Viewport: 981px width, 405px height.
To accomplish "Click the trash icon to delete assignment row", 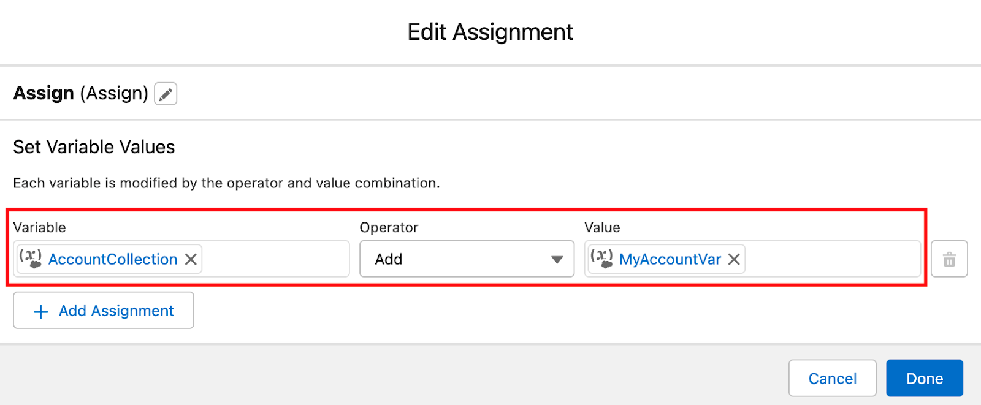I will coord(949,259).
